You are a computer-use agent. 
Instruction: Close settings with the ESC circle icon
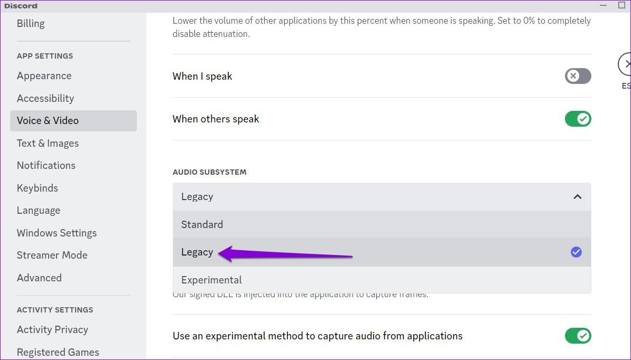(626, 64)
